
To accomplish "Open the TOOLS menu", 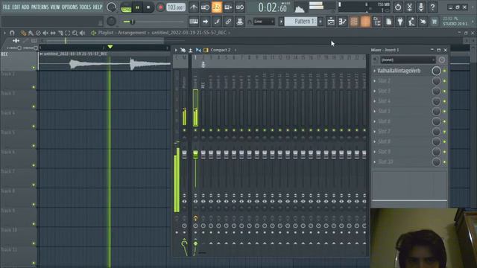I will [x=85, y=7].
